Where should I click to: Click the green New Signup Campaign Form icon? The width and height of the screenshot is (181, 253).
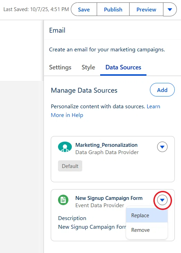point(63,200)
